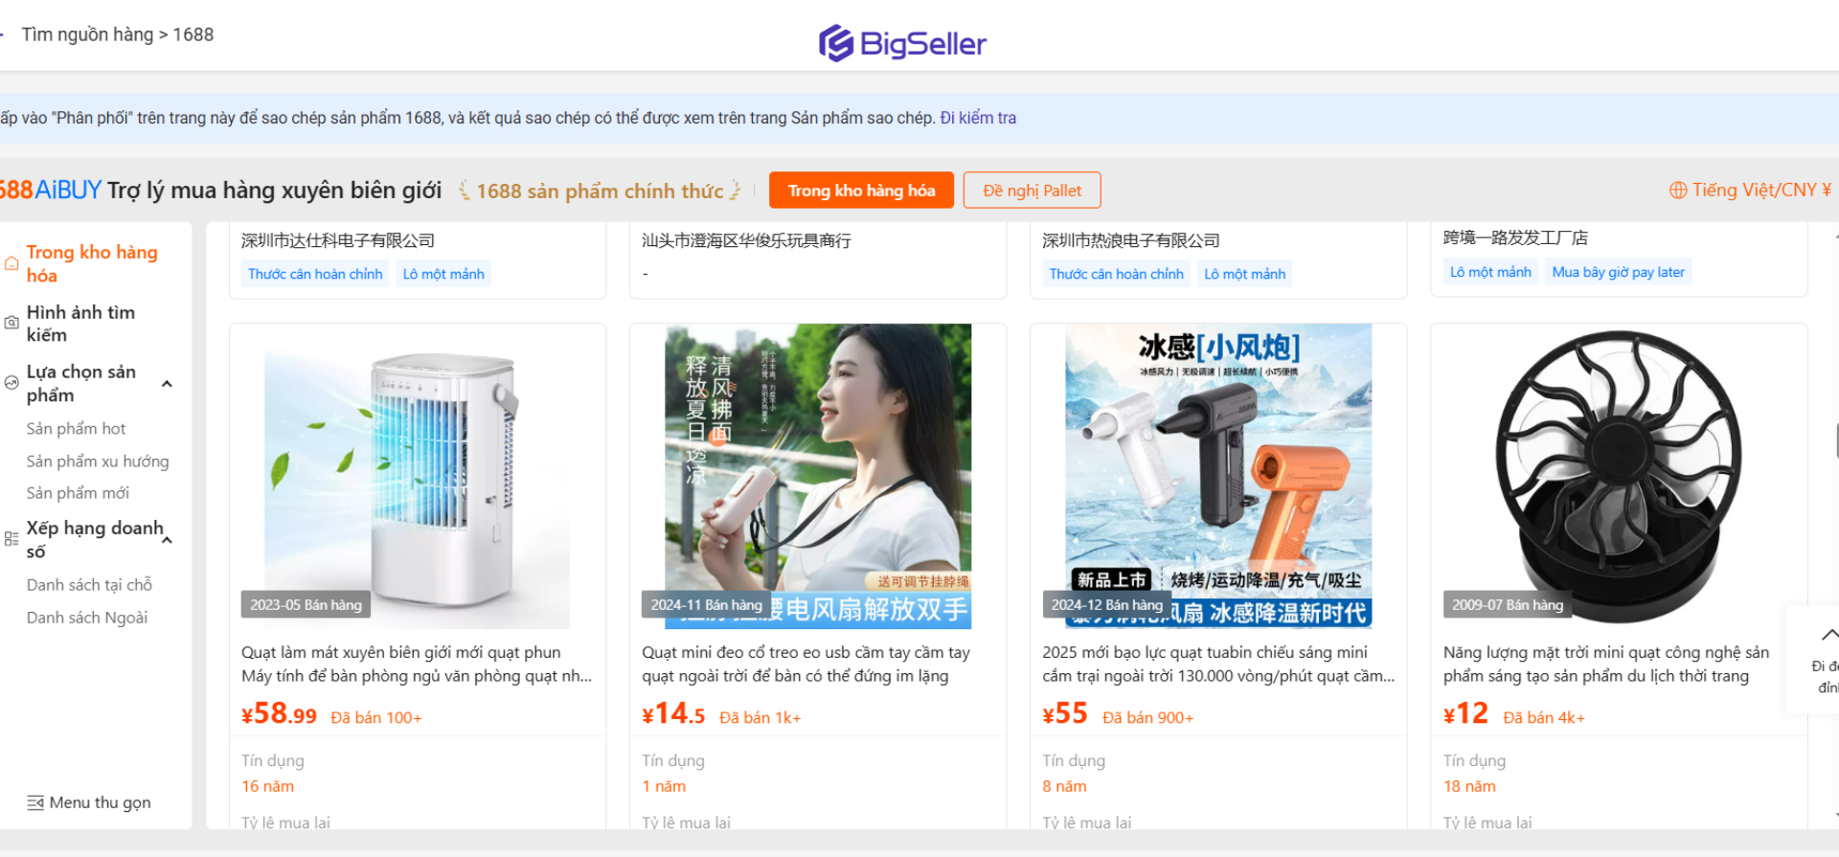Screen dimensions: 1839x857
Task: Go to Danh sách tại chỗ ranking
Action: 89,584
